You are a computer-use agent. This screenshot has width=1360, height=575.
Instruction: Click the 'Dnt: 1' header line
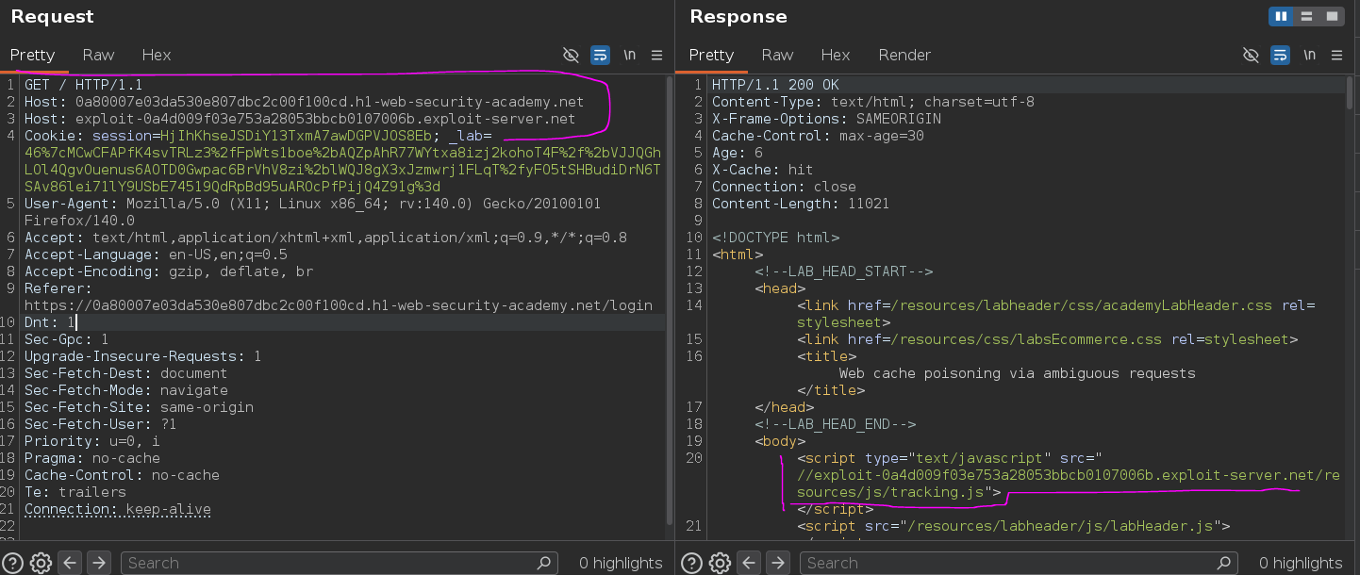[50, 322]
